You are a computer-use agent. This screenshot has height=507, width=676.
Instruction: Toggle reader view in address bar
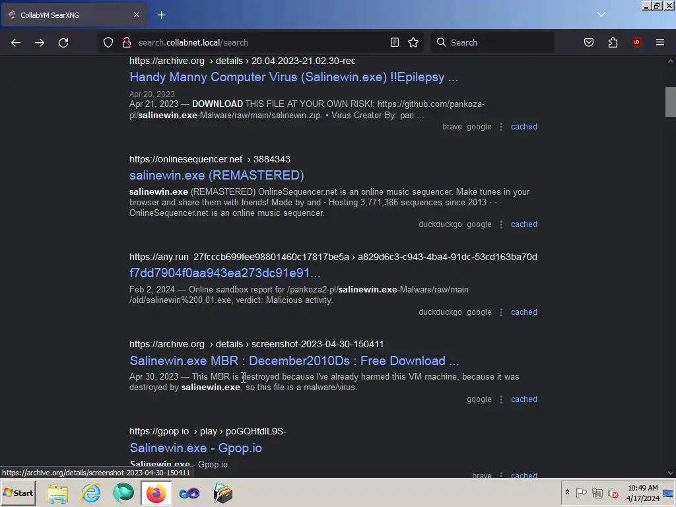(395, 42)
